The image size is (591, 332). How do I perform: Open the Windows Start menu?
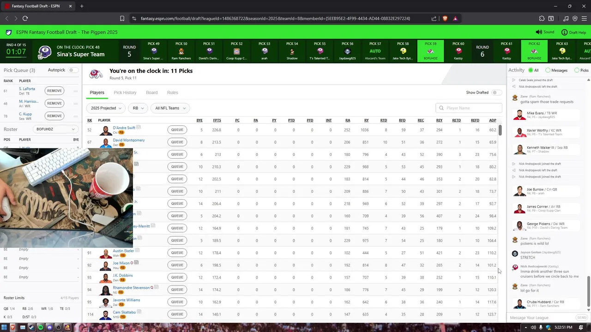4,327
